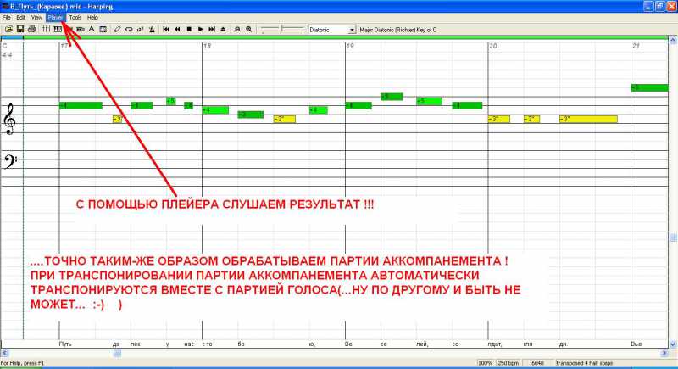
Task: Click the lyric syllable 'гля'
Action: (x=528, y=344)
